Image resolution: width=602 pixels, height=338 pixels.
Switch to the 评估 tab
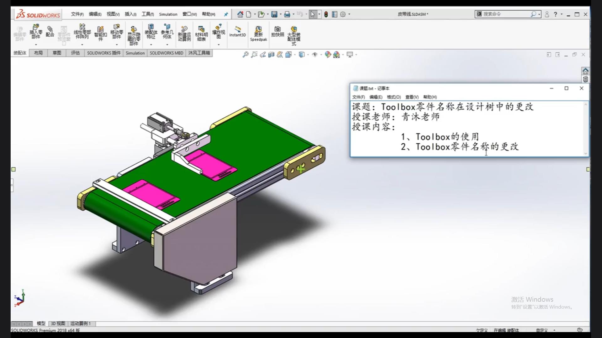pos(75,53)
